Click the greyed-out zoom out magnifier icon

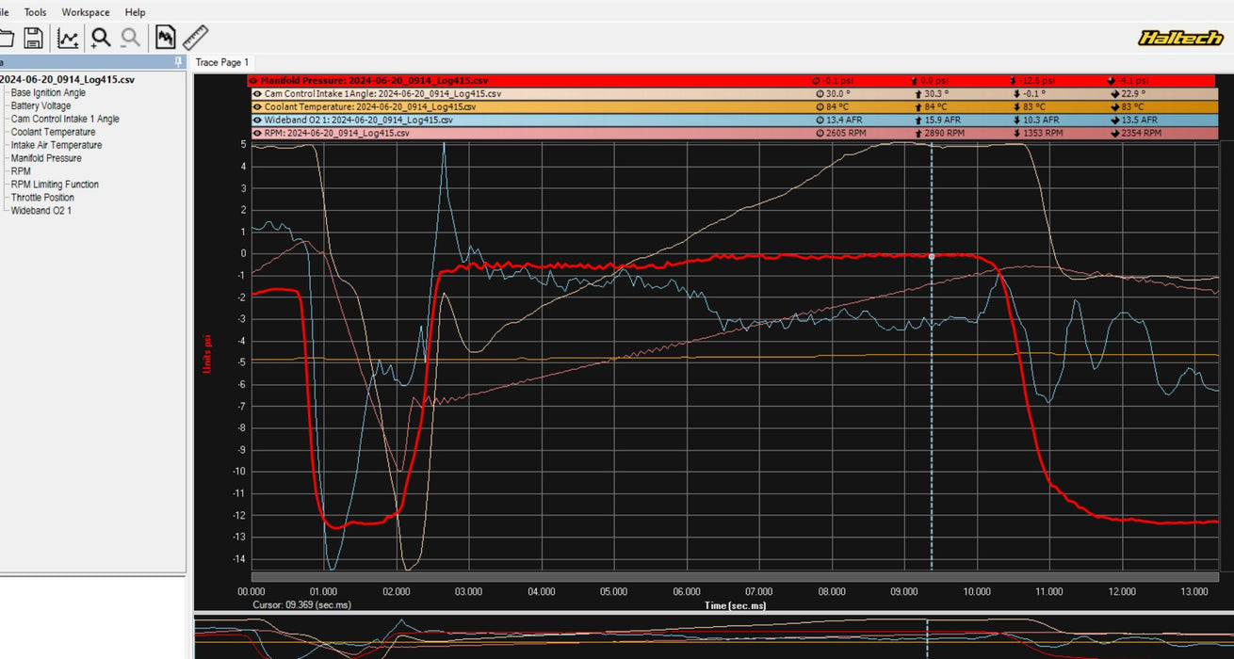tap(131, 38)
